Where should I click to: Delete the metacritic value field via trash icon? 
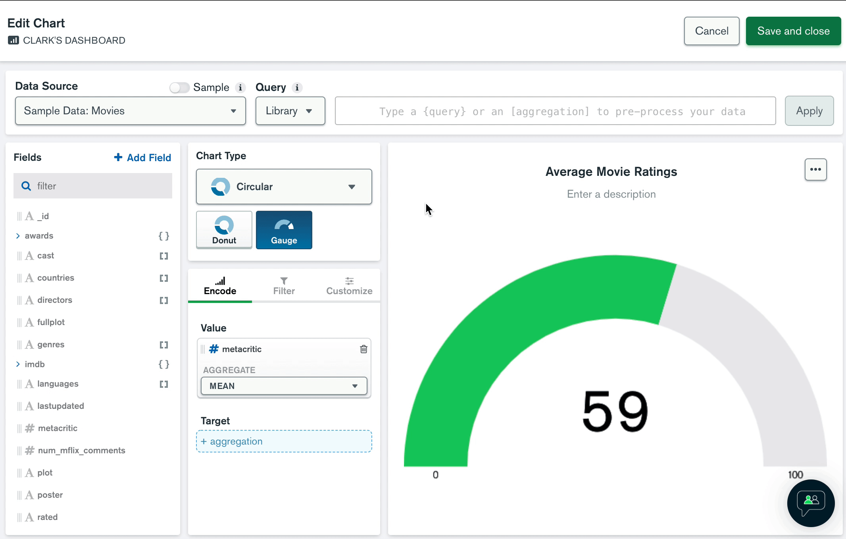tap(363, 349)
